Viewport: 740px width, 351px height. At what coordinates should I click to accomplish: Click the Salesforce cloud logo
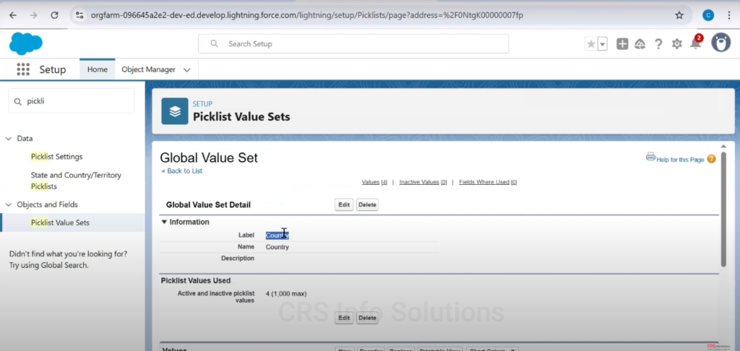coord(25,43)
